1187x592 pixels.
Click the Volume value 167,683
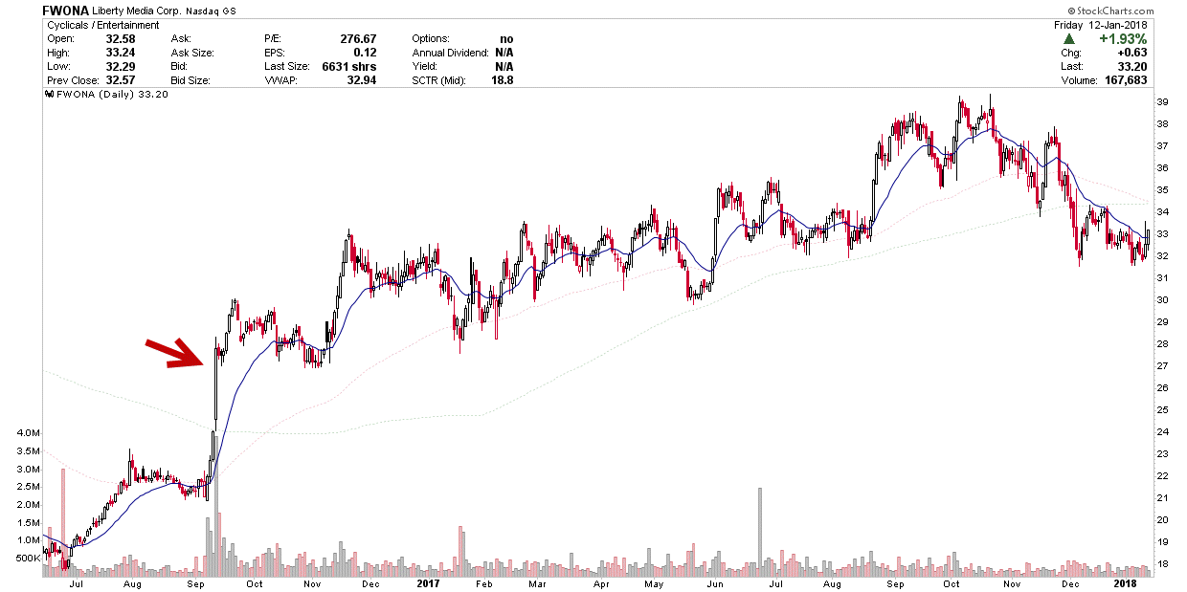pos(1124,80)
